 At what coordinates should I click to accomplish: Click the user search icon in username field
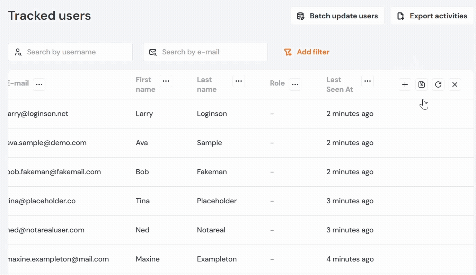(18, 52)
